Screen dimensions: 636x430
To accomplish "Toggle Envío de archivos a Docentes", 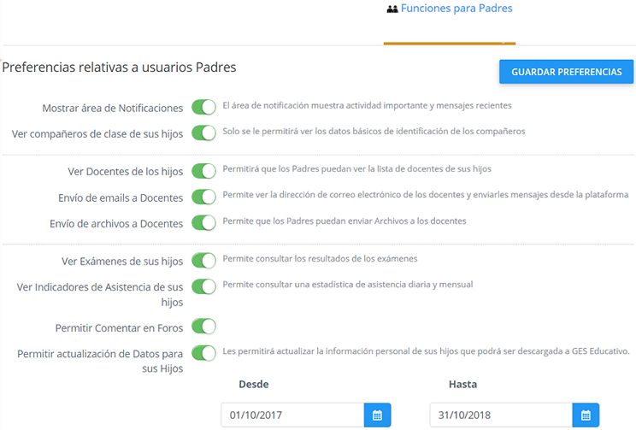I will (x=203, y=223).
